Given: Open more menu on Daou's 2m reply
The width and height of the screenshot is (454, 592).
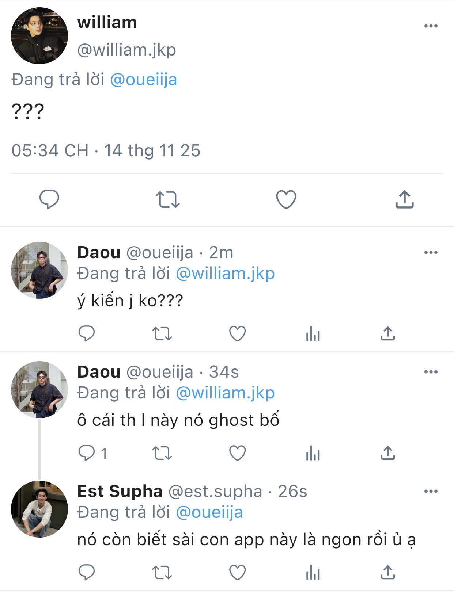Looking at the screenshot, I should click(x=431, y=252).
